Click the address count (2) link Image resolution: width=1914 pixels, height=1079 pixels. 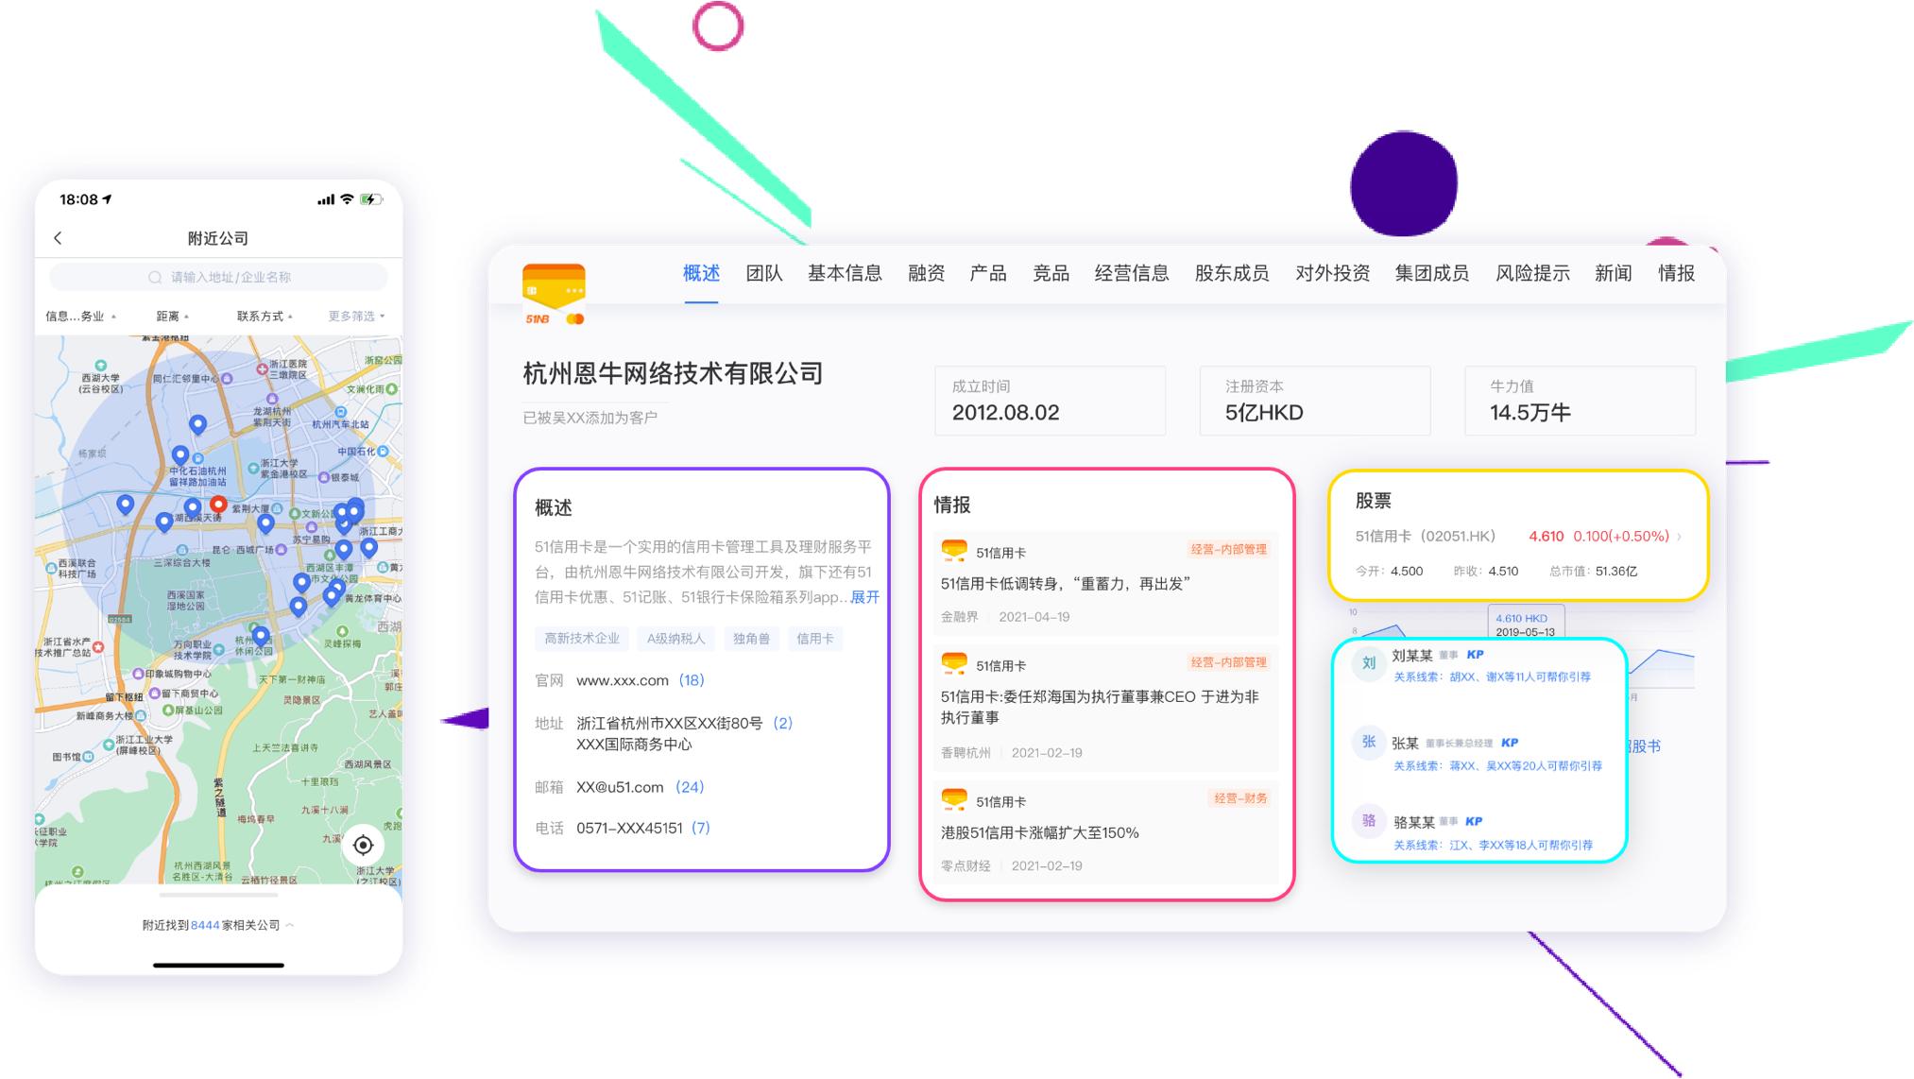click(x=783, y=723)
